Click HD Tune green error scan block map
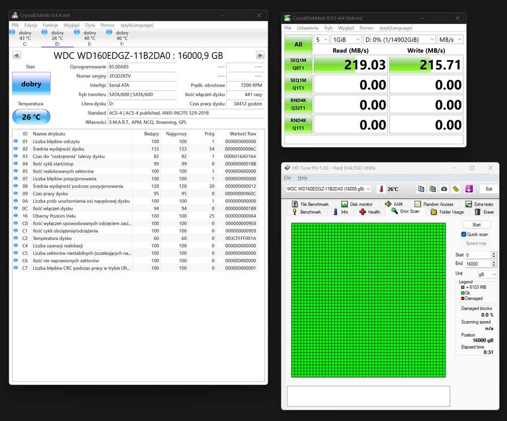 [x=368, y=300]
